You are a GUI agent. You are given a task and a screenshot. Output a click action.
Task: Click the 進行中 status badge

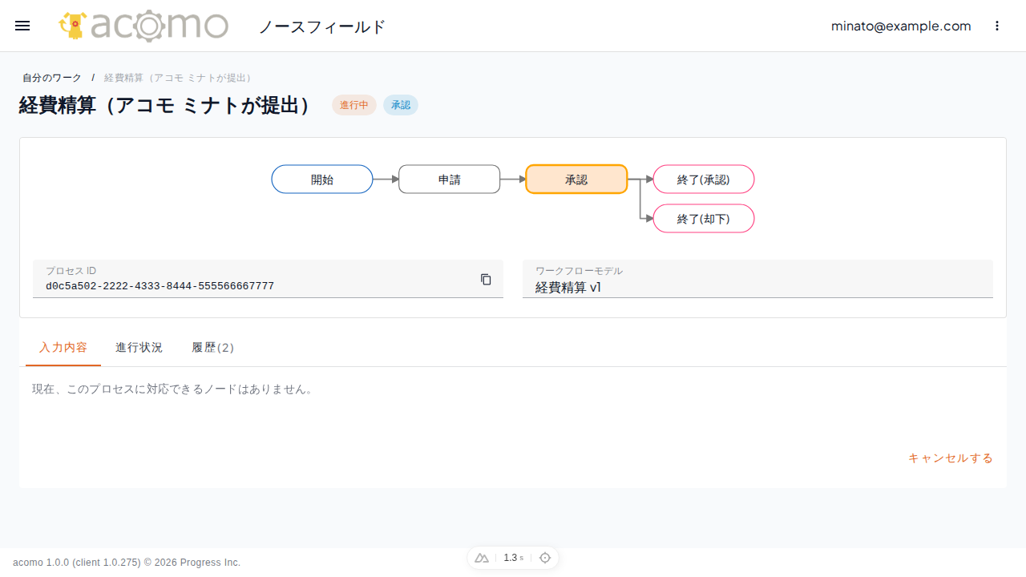tap(354, 105)
